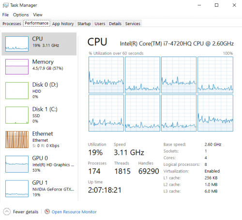Viewport: 242px width, 220px height.
Task: Click the '% Utilization over 60 seconds' caption
Action: (x=116, y=53)
